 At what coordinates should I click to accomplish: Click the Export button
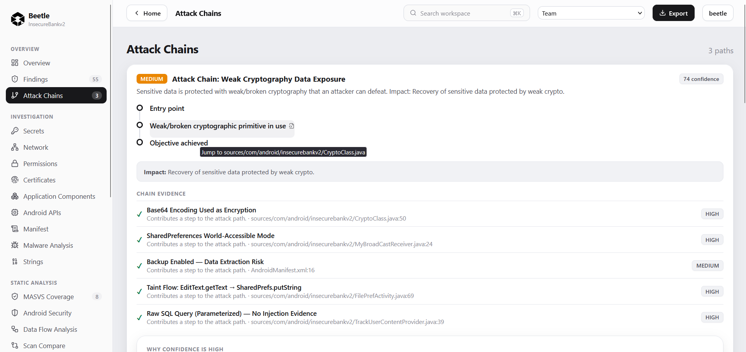673,13
